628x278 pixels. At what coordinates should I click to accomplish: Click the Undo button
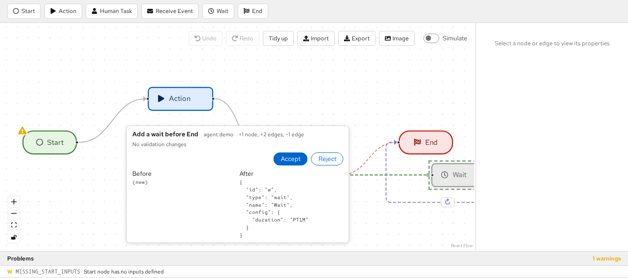point(205,39)
